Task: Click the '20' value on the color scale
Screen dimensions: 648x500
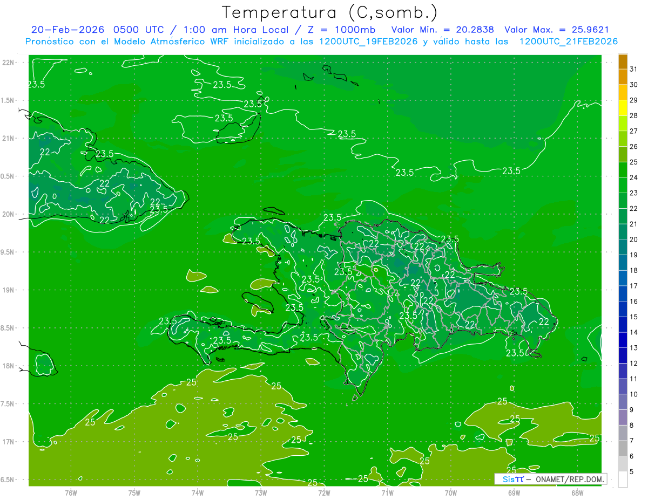Action: tap(634, 239)
